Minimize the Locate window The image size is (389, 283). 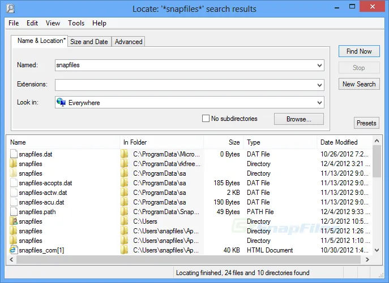[337, 7]
